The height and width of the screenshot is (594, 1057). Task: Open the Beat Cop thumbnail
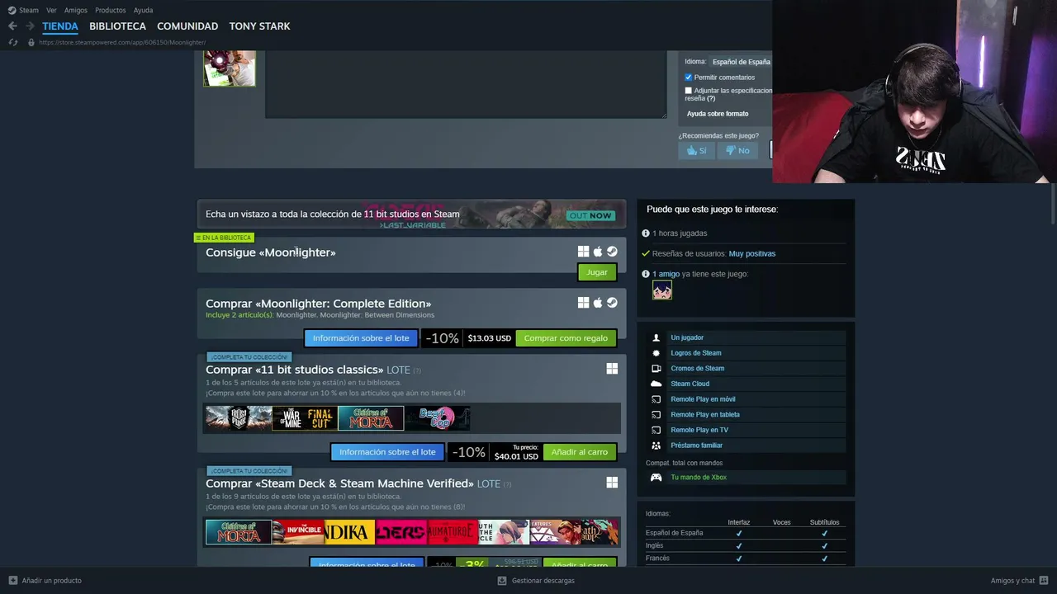coord(437,418)
